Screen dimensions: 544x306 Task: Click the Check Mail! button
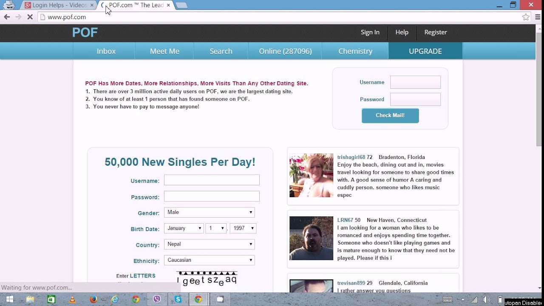click(x=390, y=116)
